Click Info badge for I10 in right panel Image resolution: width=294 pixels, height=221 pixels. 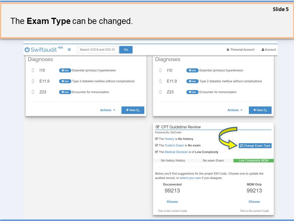click(192, 70)
